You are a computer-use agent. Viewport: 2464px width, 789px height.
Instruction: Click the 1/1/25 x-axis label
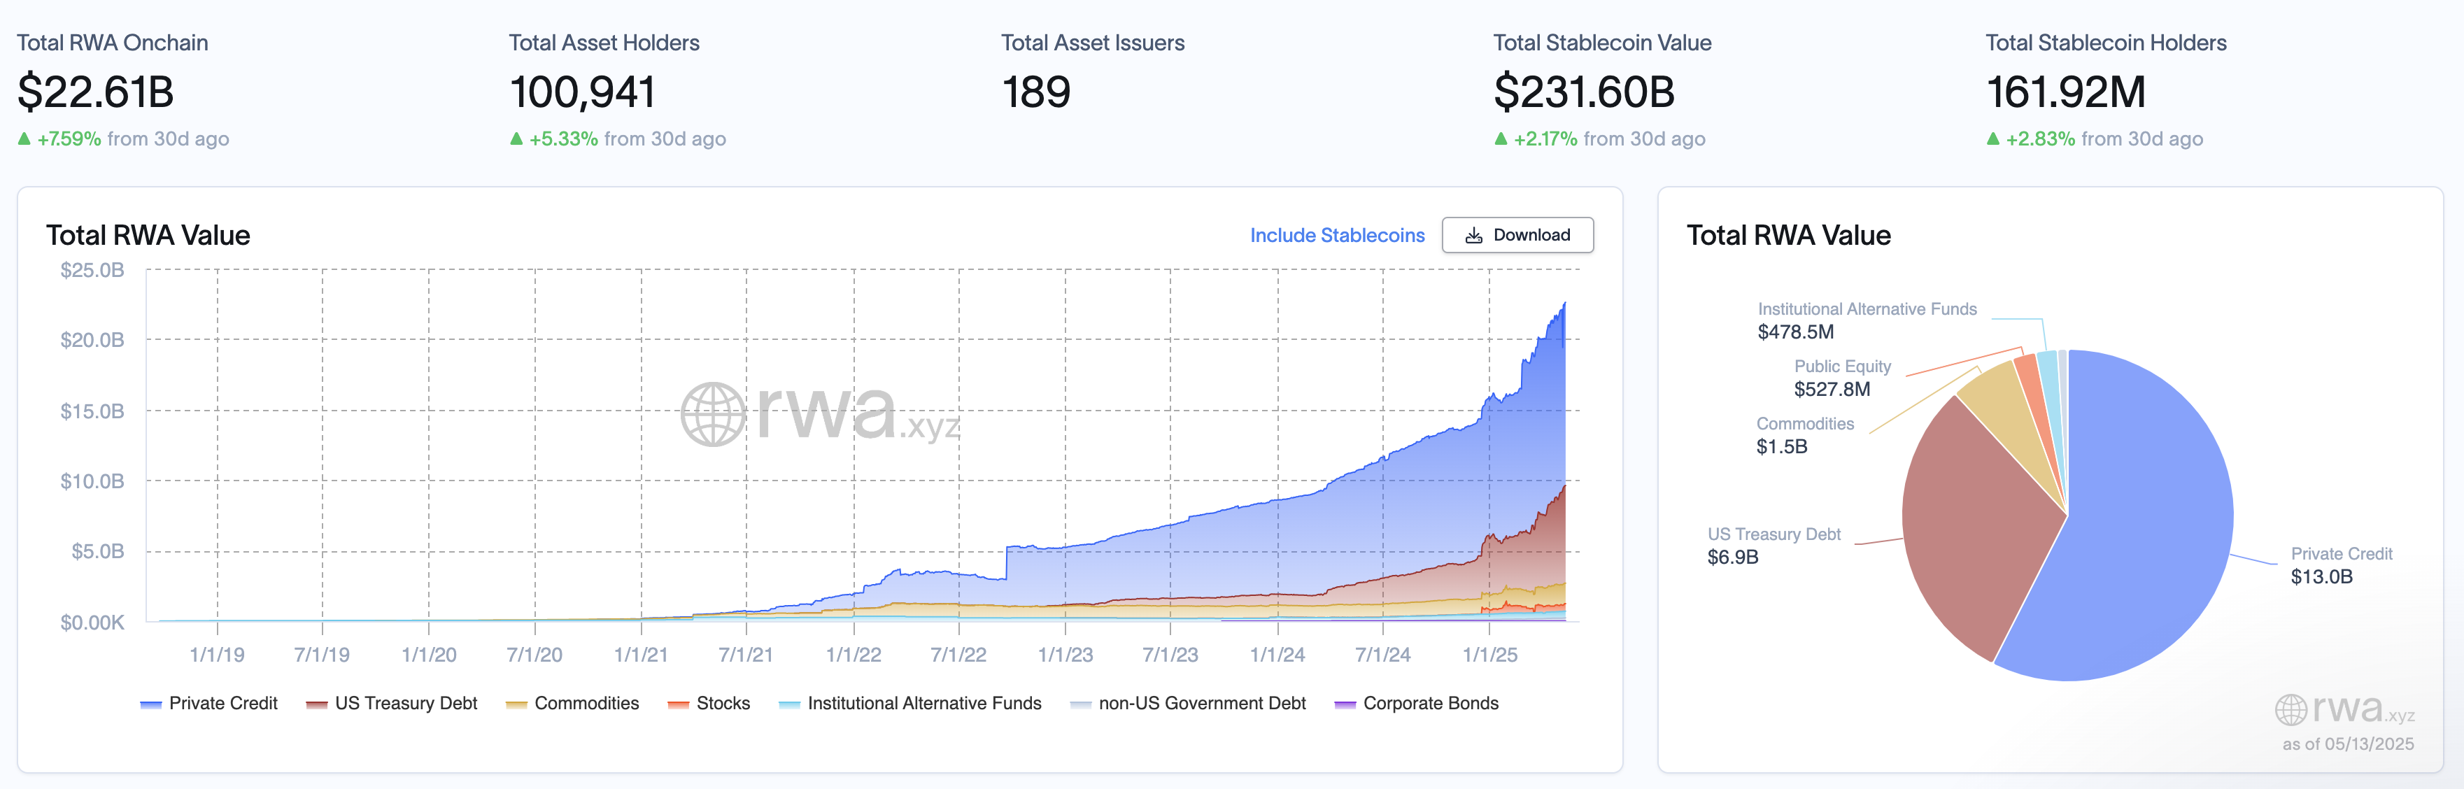point(1489,655)
